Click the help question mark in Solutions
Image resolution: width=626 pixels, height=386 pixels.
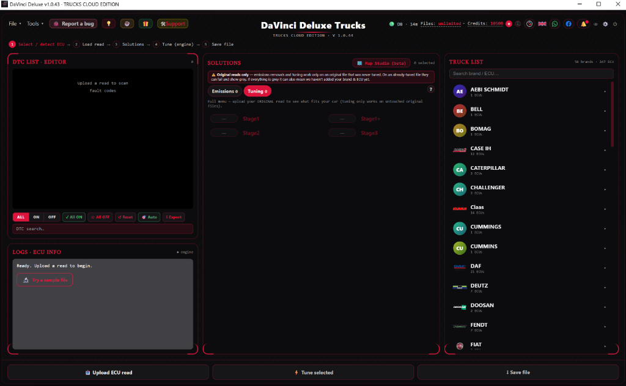point(431,89)
